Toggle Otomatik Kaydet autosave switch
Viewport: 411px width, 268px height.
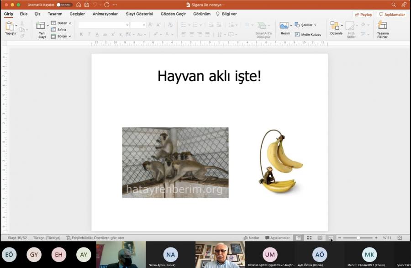(64, 5)
